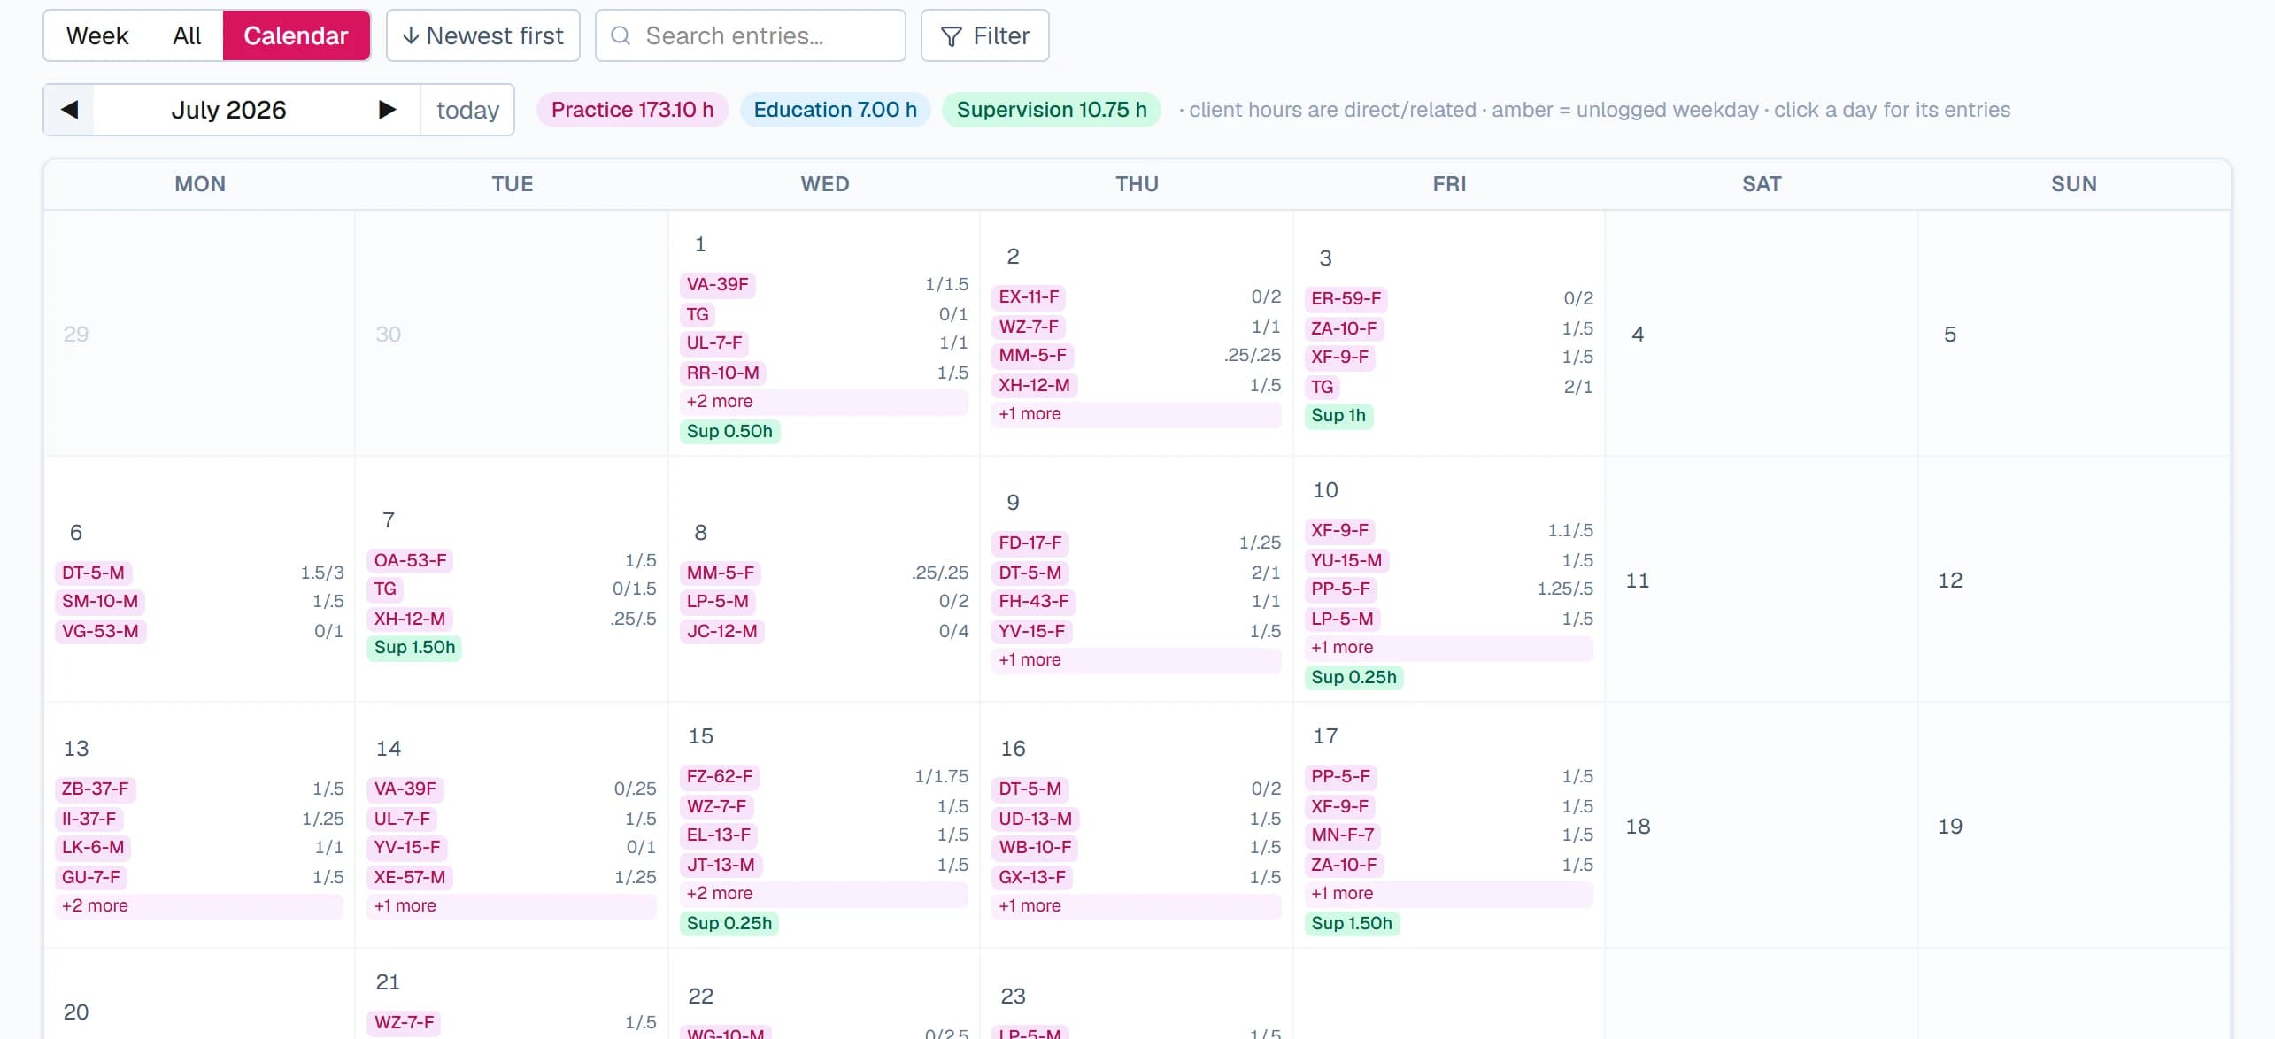
Task: Expand +1 more on July 17
Action: pos(1448,894)
